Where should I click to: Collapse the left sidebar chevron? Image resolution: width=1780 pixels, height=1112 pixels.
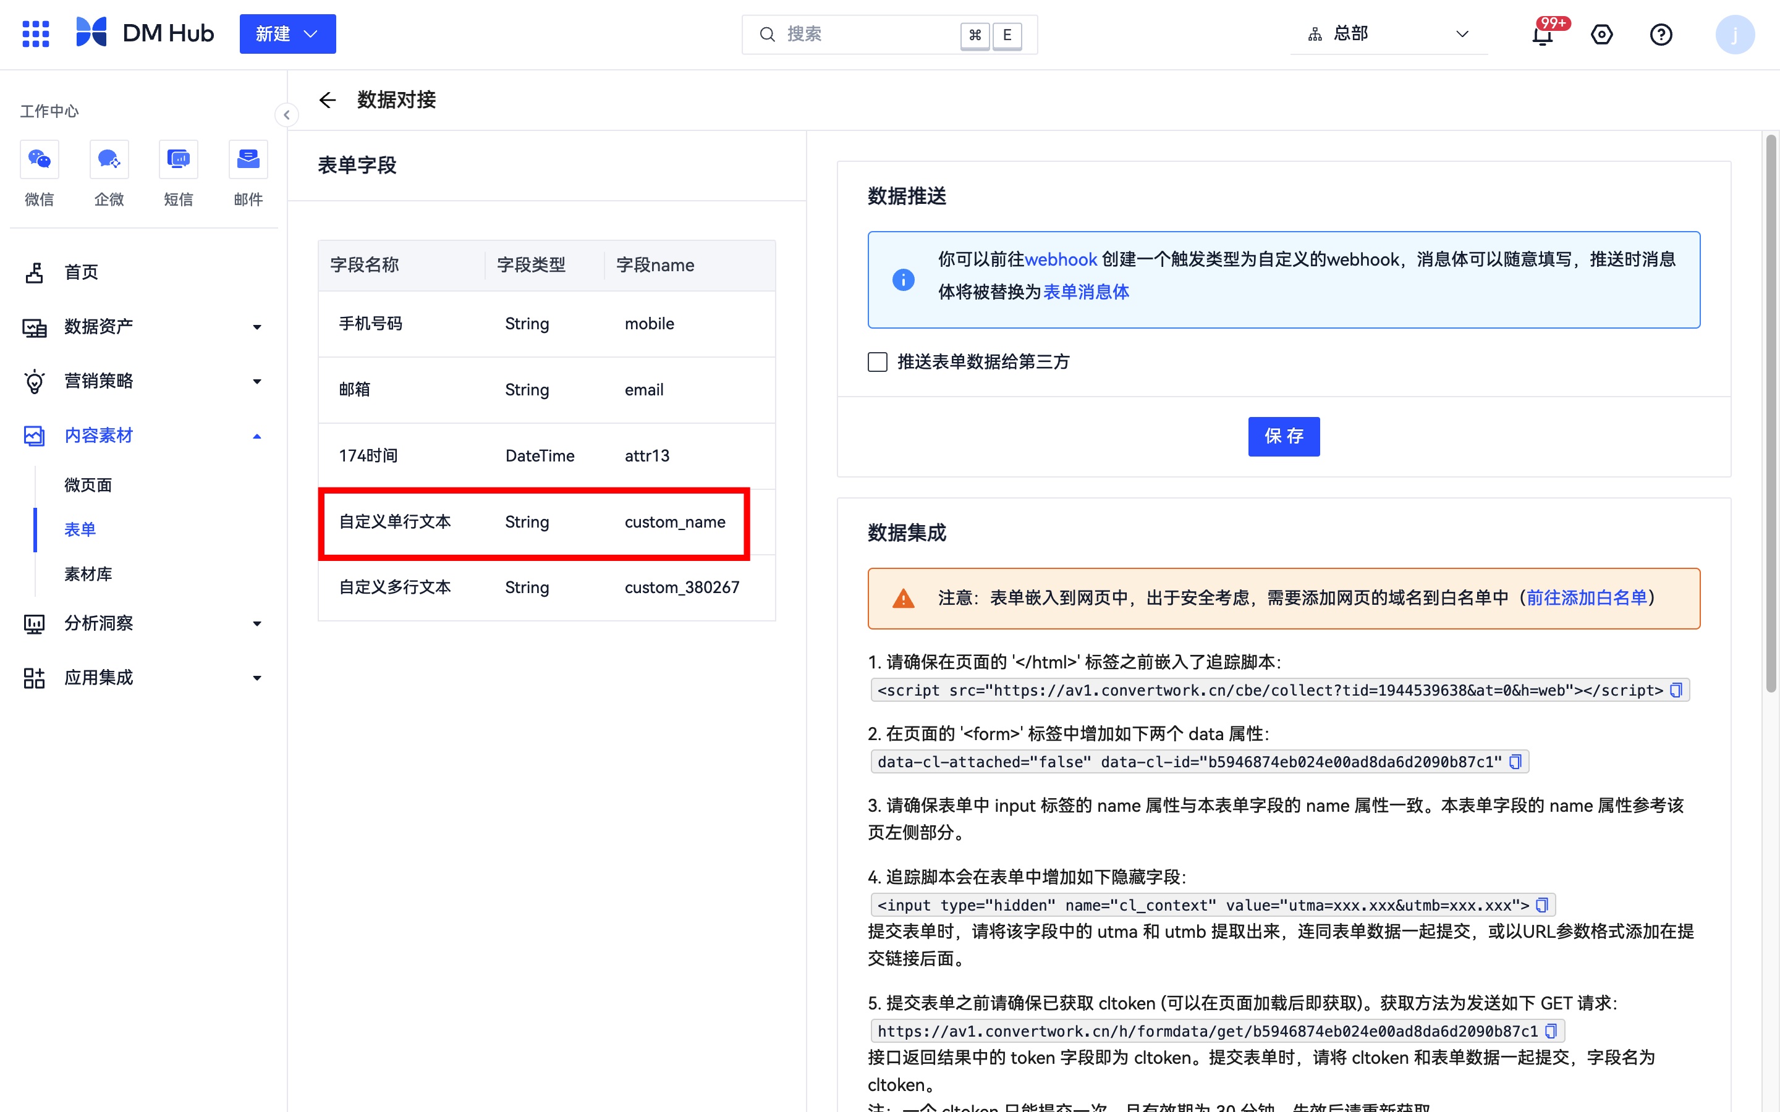click(287, 115)
